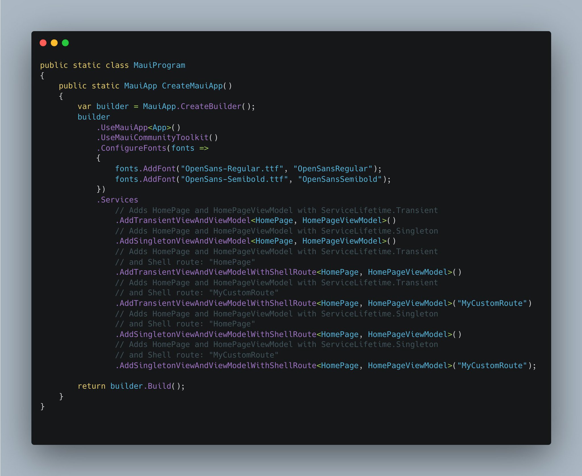Click the UseMauiCommunityToolkit call

[155, 137]
